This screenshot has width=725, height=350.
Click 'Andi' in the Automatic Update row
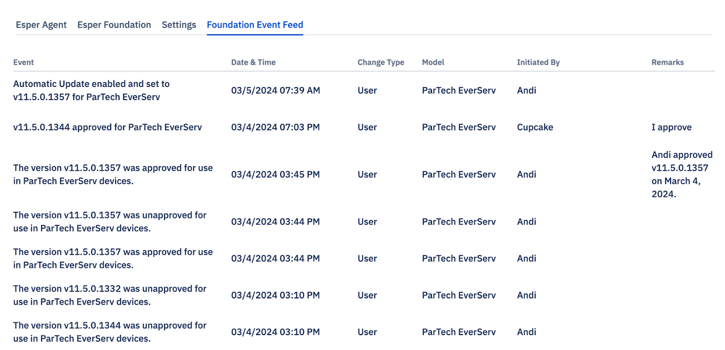527,91
